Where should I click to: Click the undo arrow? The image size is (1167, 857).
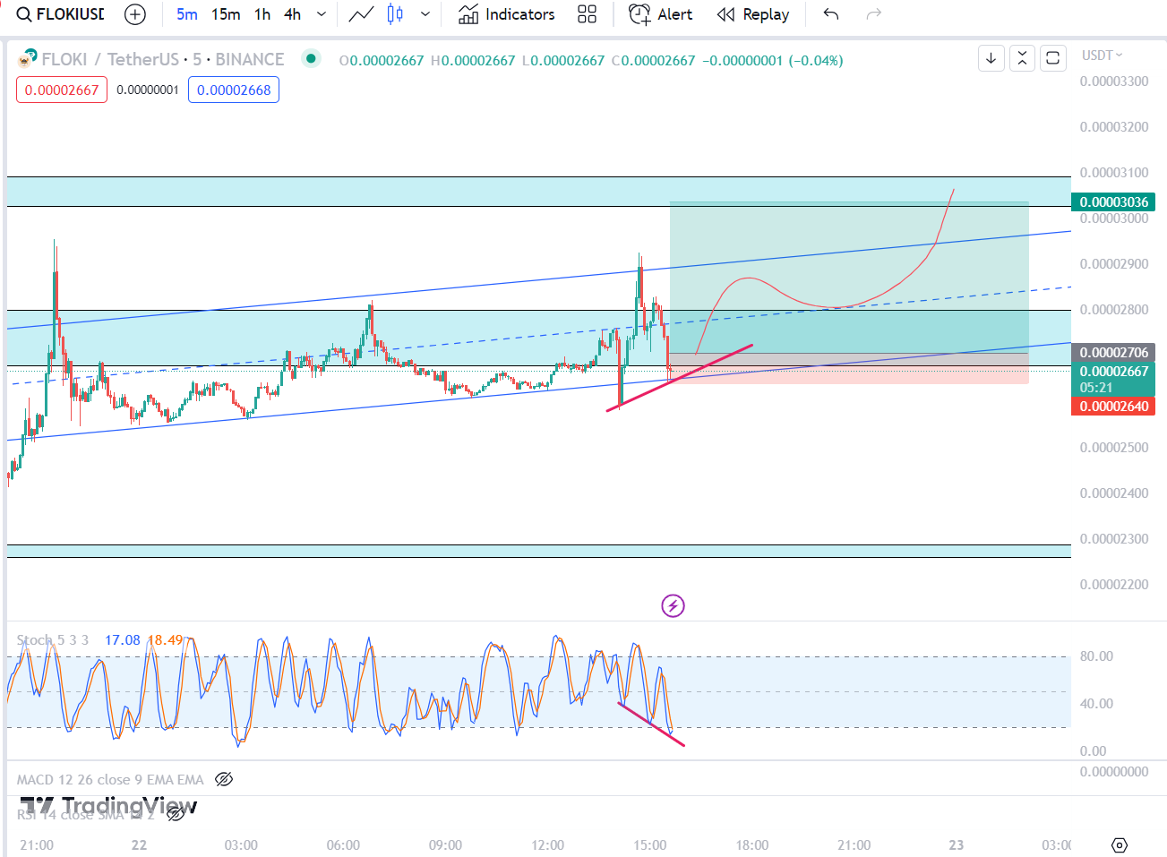pyautogui.click(x=831, y=14)
